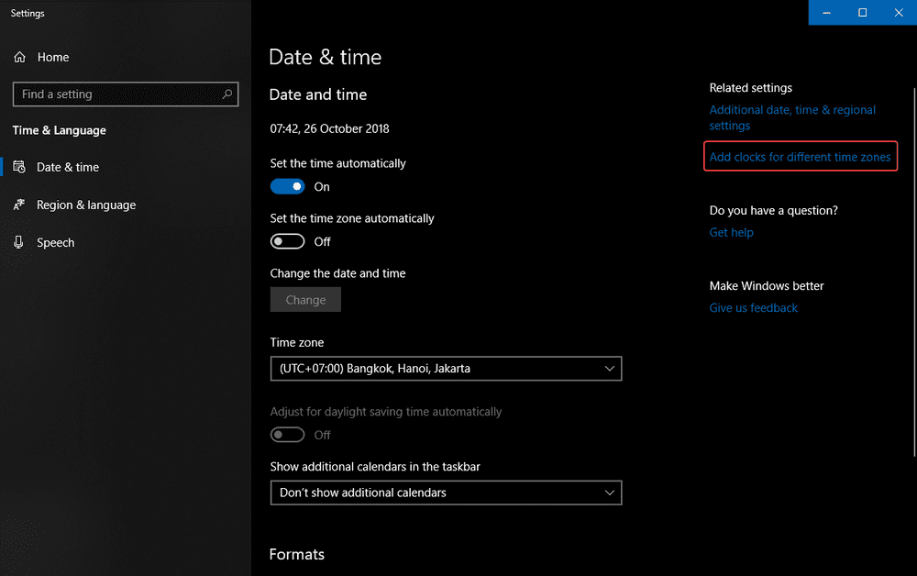Close the Settings window
Viewport: 917px width, 576px height.
point(899,12)
